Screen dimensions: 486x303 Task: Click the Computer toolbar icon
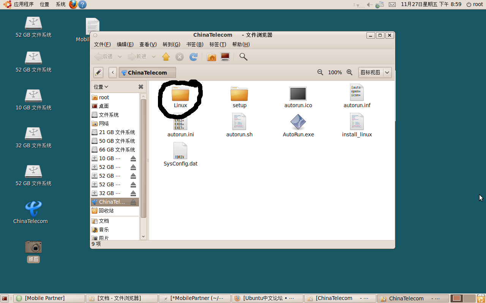coord(225,57)
